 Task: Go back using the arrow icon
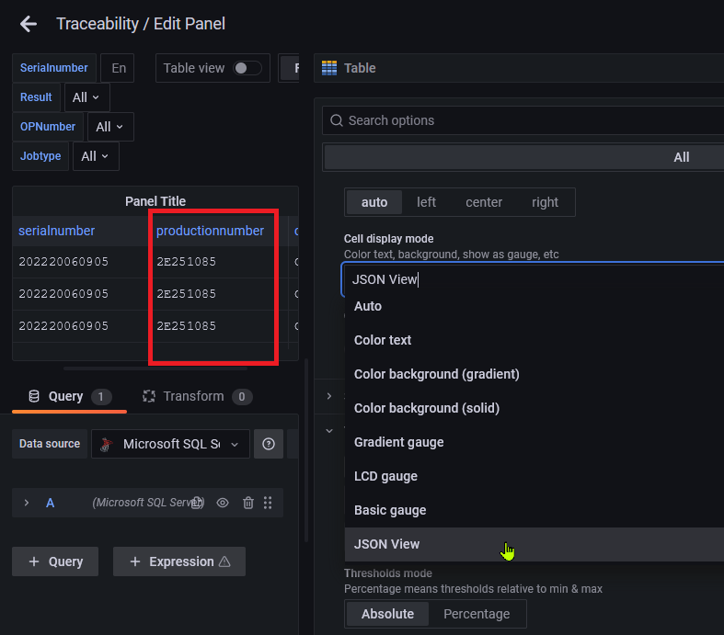pyautogui.click(x=29, y=24)
